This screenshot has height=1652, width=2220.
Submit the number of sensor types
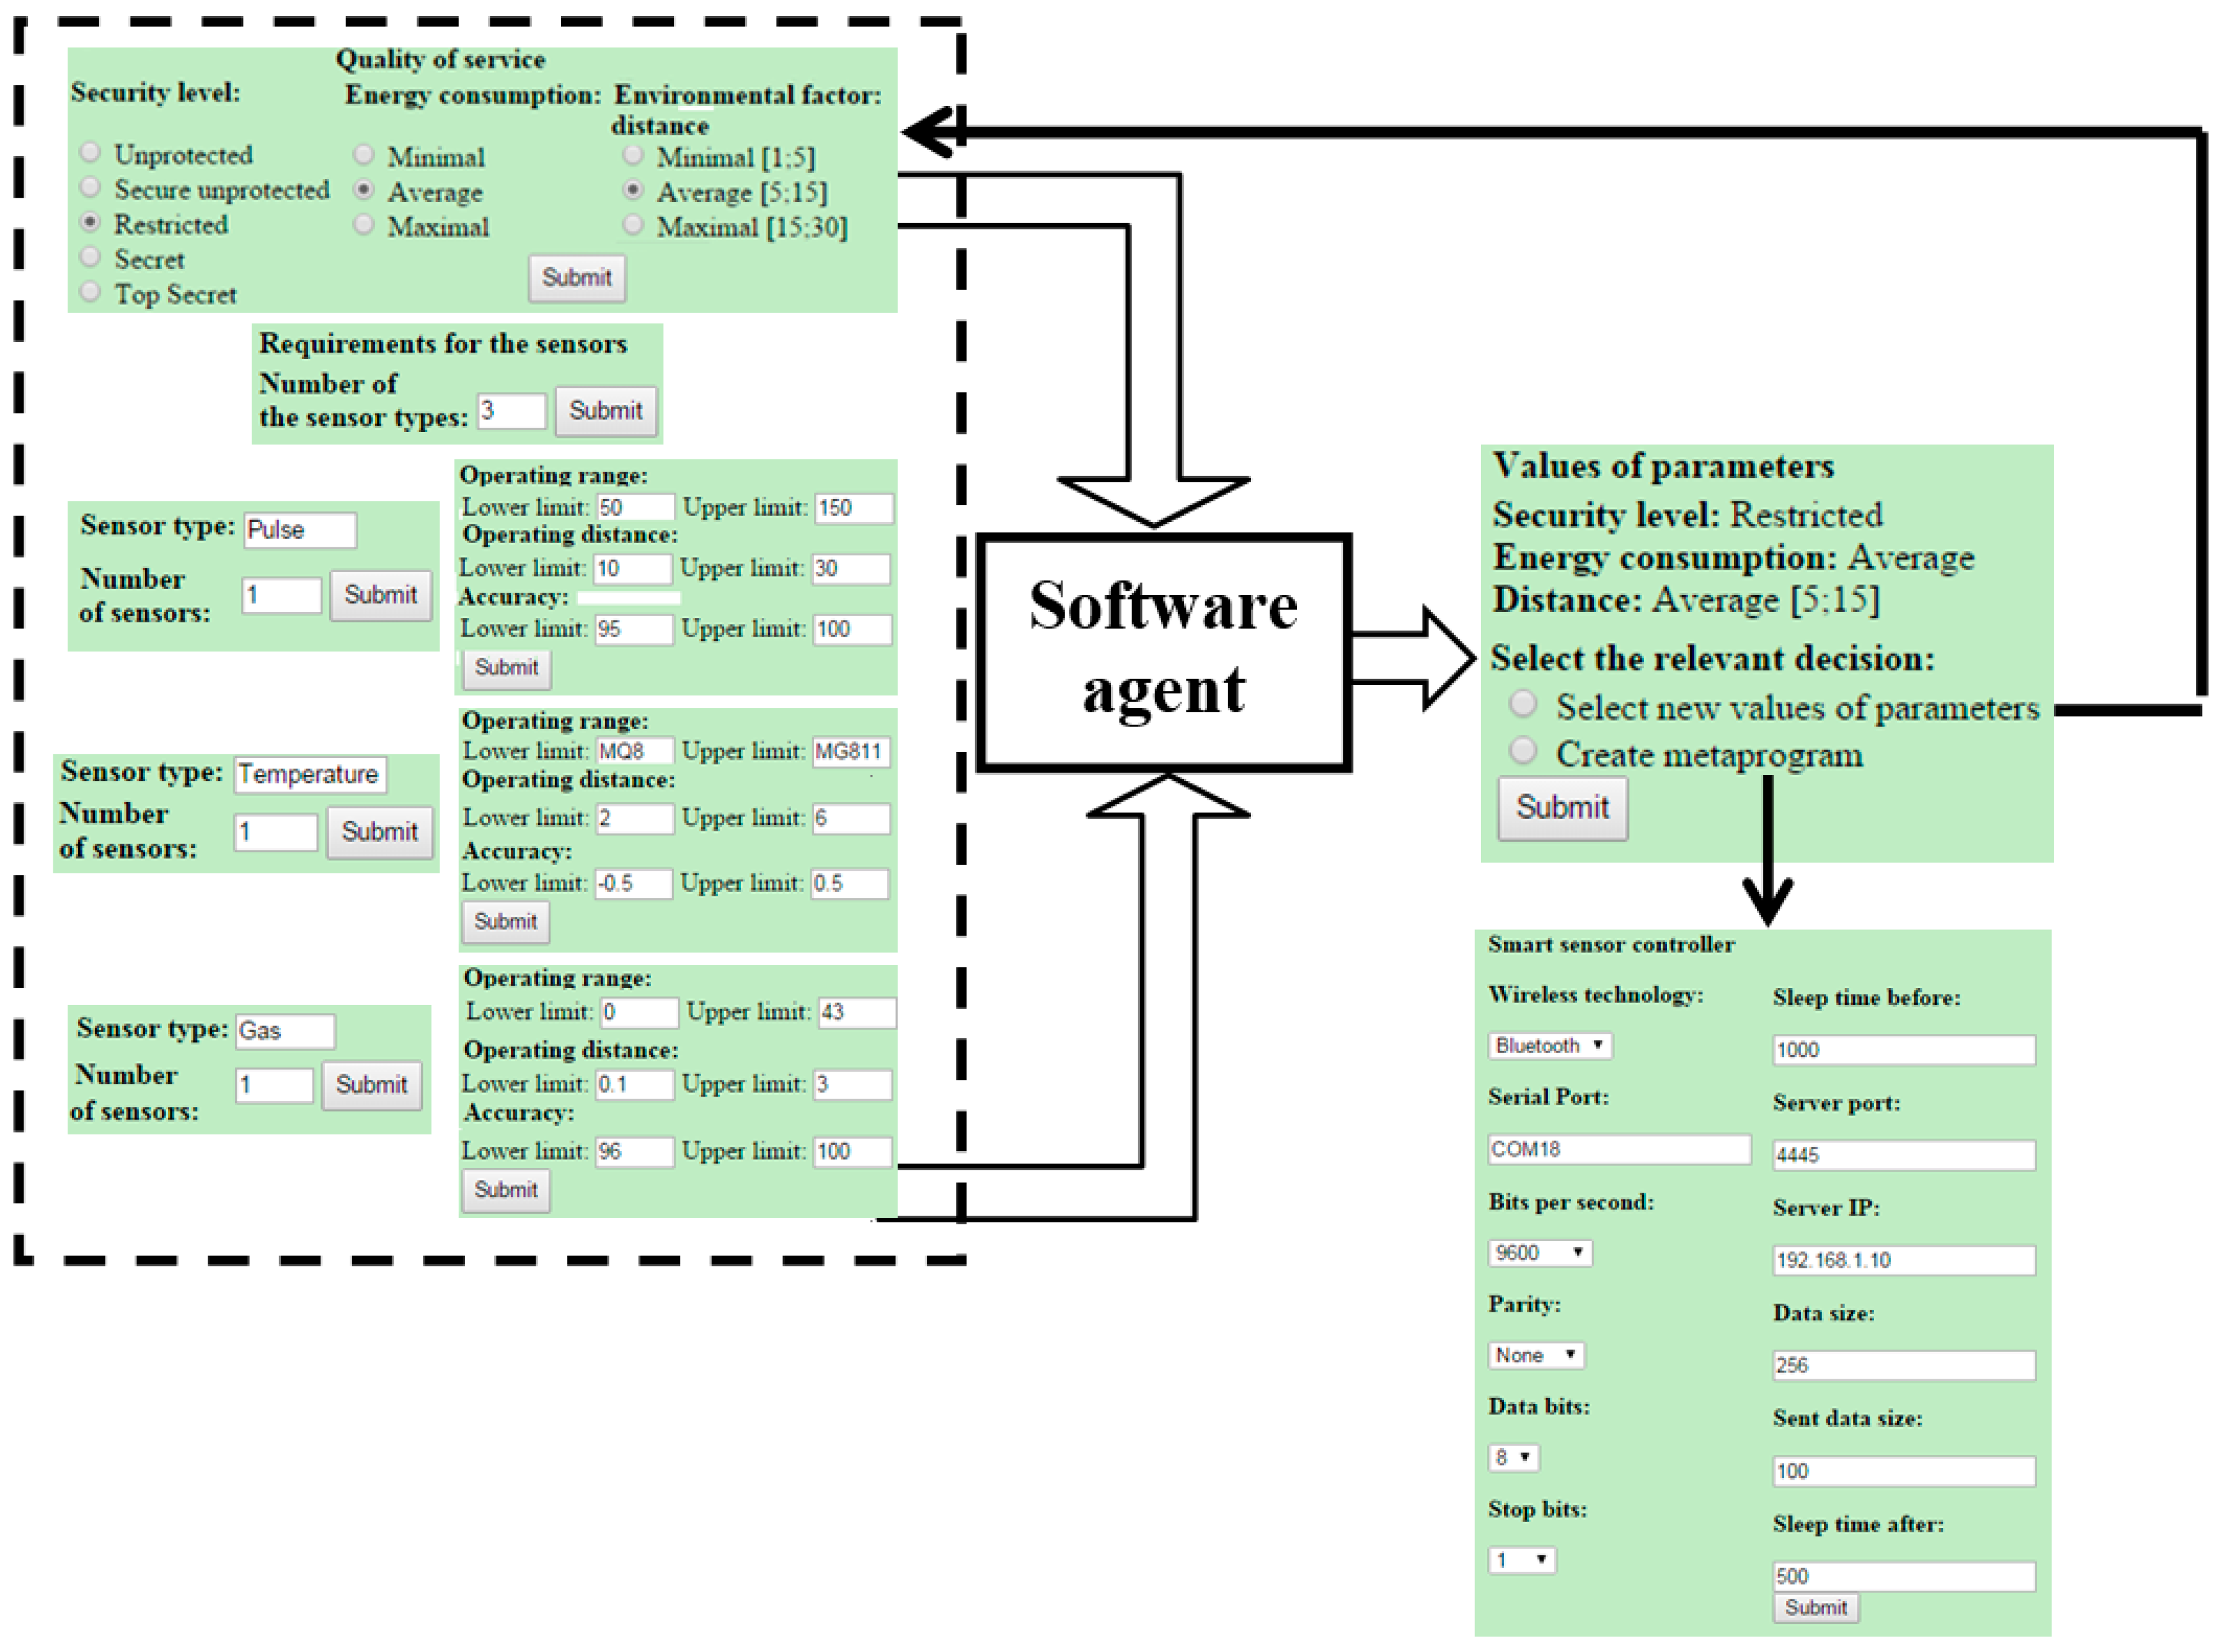click(x=606, y=410)
